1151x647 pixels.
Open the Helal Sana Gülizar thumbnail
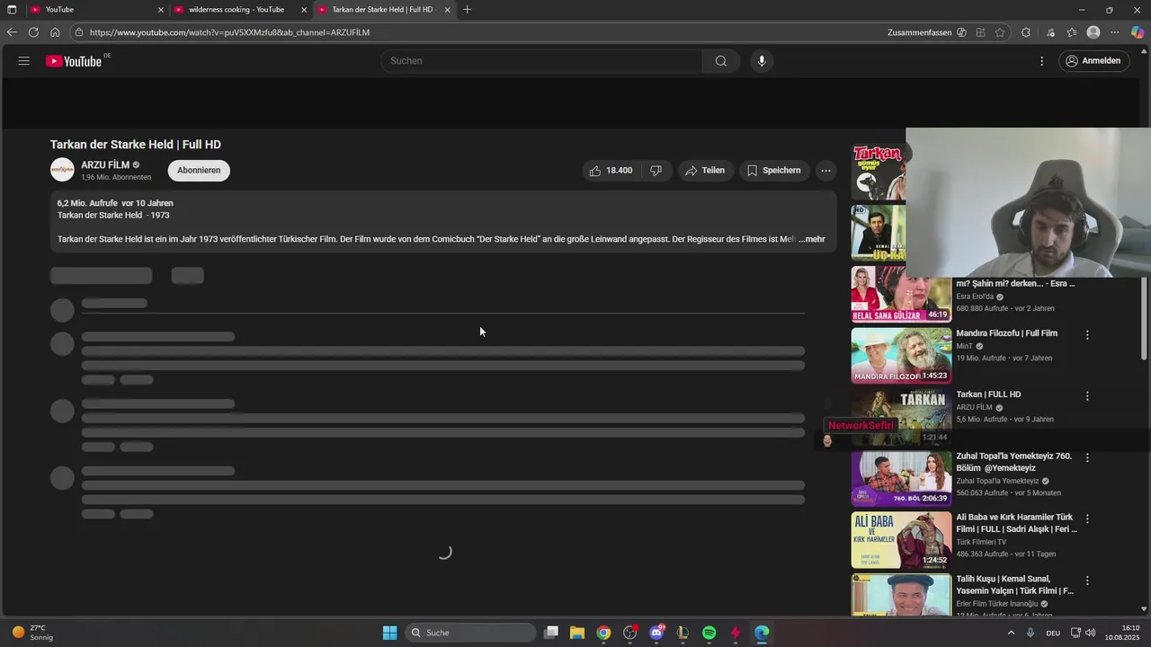pos(901,294)
